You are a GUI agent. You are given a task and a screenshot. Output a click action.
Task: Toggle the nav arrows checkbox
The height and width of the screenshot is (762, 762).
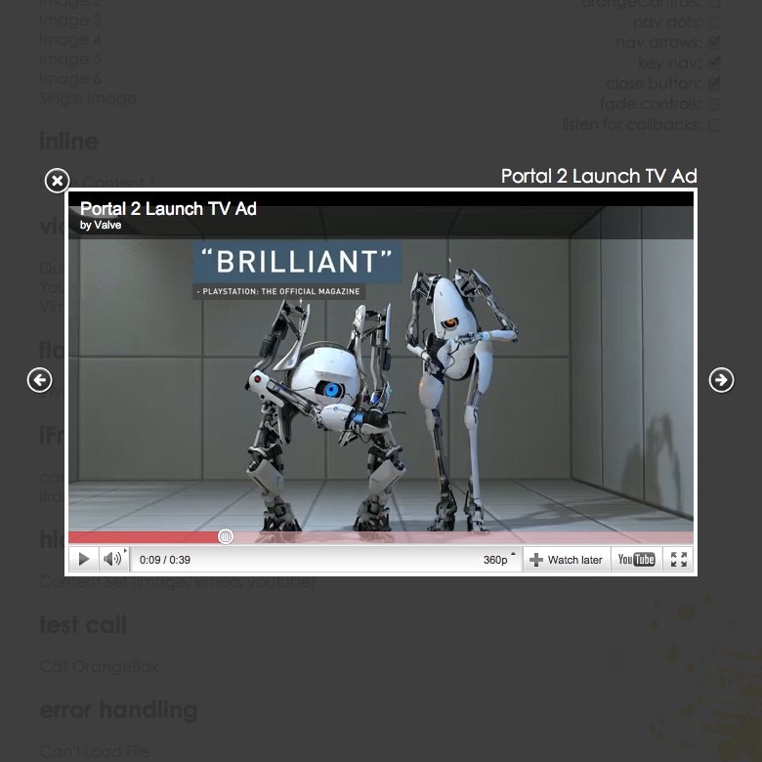click(x=714, y=42)
